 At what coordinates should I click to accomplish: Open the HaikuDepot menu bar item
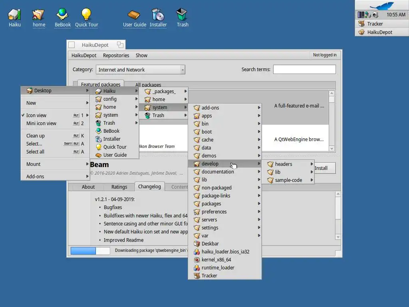[84, 55]
